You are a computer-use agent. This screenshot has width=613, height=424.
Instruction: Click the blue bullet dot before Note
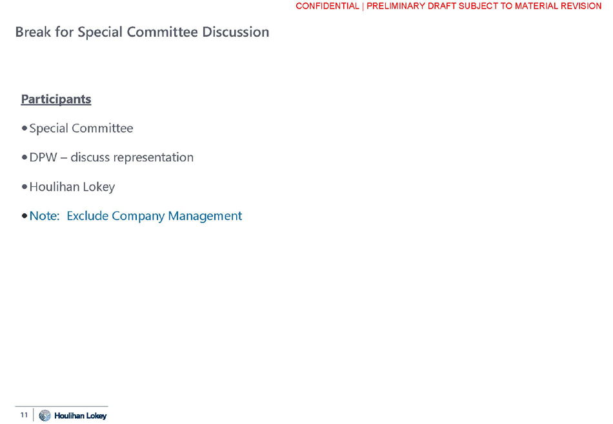pyautogui.click(x=25, y=217)
